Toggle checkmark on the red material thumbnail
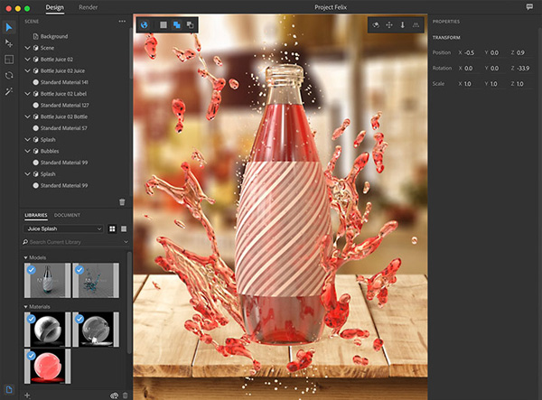Screen dimensions: 542x400 click(30, 355)
